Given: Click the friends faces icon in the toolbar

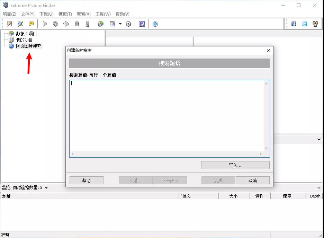Looking at the screenshot, I should pyautogui.click(x=315, y=24).
